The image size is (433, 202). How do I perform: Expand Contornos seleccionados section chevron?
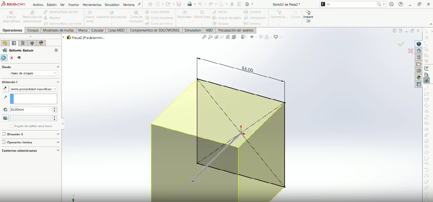coord(58,150)
